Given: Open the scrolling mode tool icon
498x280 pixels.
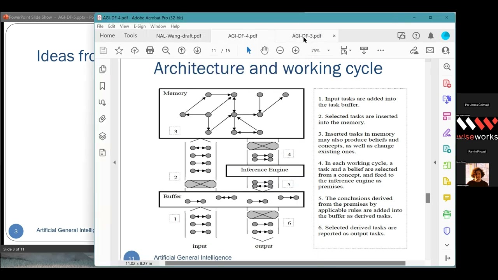Looking at the screenshot, I should point(364,50).
